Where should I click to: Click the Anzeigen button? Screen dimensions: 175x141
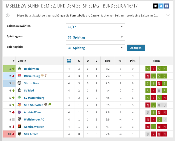point(136,48)
